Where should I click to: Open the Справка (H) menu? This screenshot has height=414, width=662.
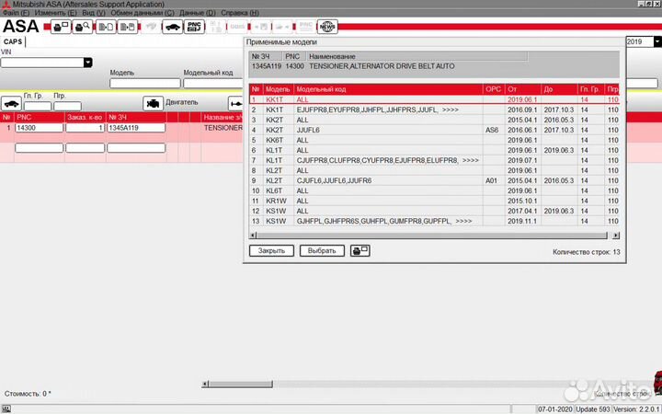click(240, 14)
